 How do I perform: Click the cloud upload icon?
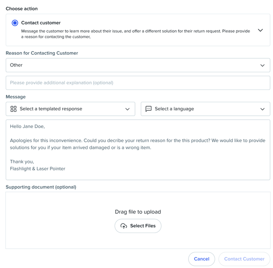pos(123,226)
